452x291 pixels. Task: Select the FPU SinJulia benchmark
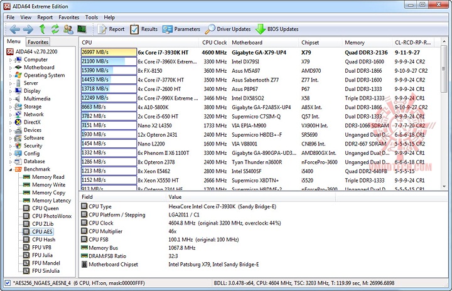point(46,271)
